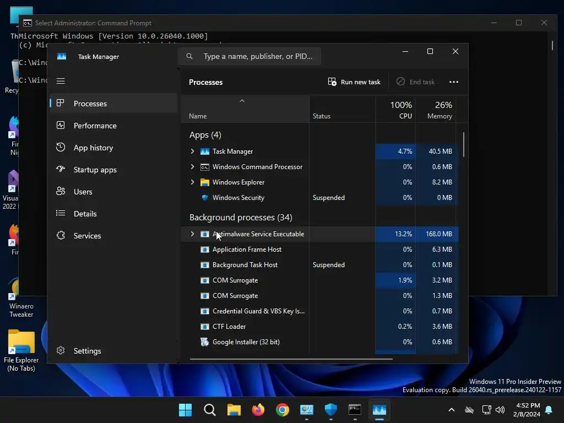Click the Settings gear icon
This screenshot has width=564, height=423.
(61, 350)
